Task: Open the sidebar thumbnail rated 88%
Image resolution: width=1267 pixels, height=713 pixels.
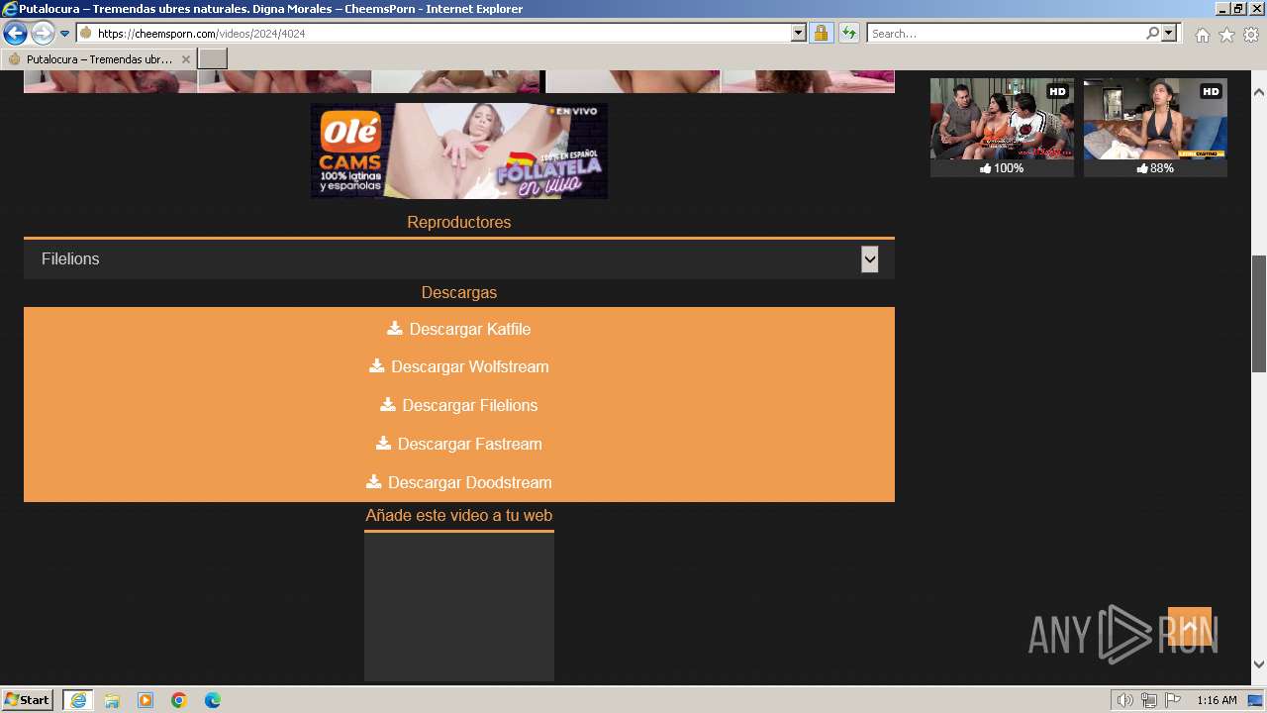Action: pyautogui.click(x=1155, y=119)
